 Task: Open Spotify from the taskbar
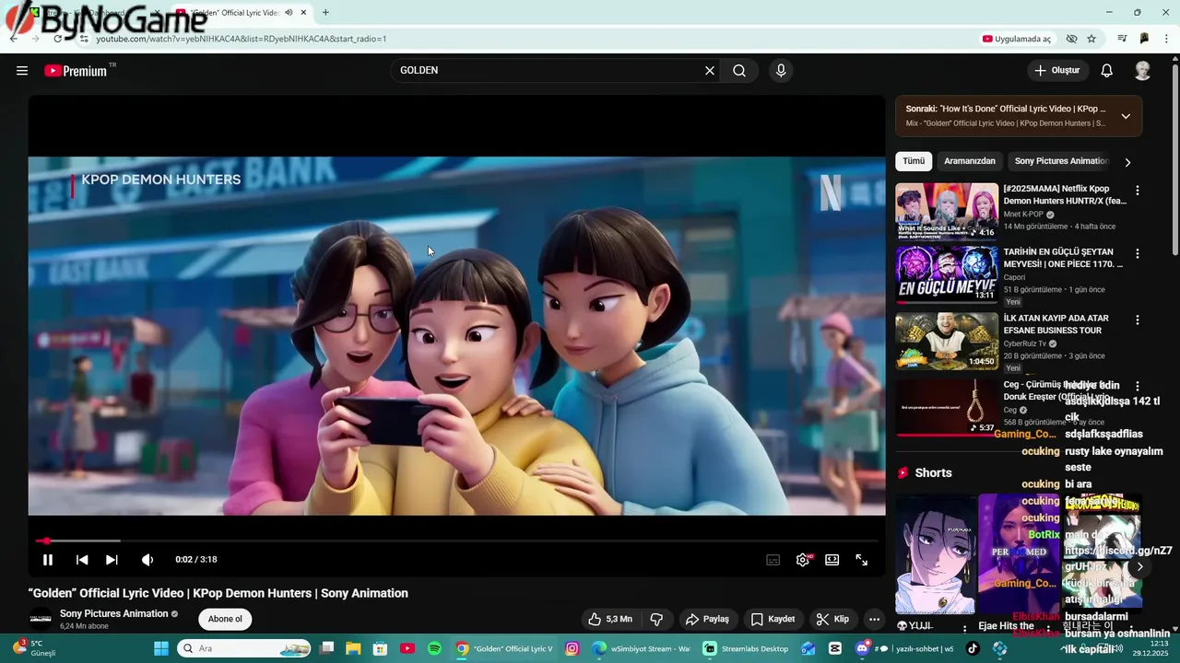[x=434, y=648]
